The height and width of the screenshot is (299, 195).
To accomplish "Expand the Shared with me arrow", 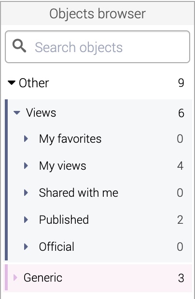I will [x=26, y=192].
